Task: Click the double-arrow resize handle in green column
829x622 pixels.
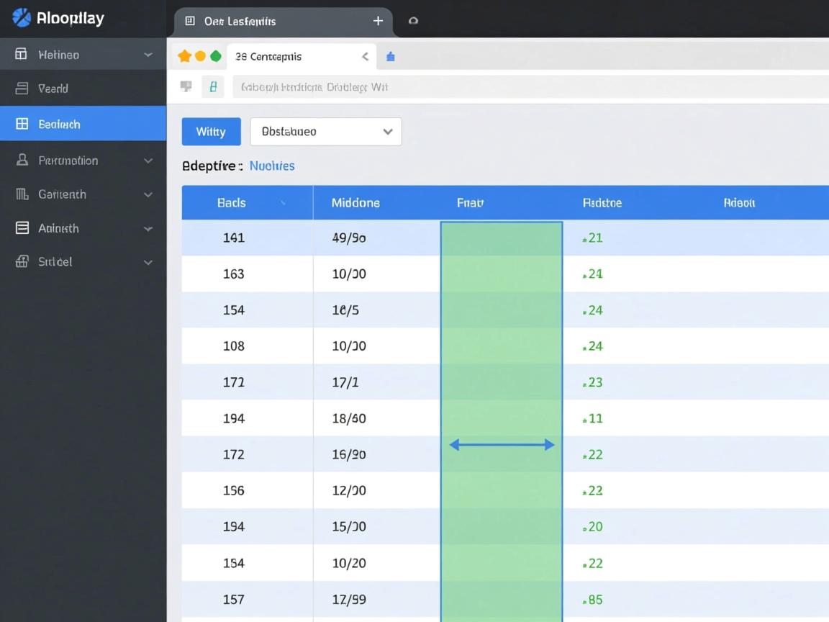Action: click(x=502, y=445)
